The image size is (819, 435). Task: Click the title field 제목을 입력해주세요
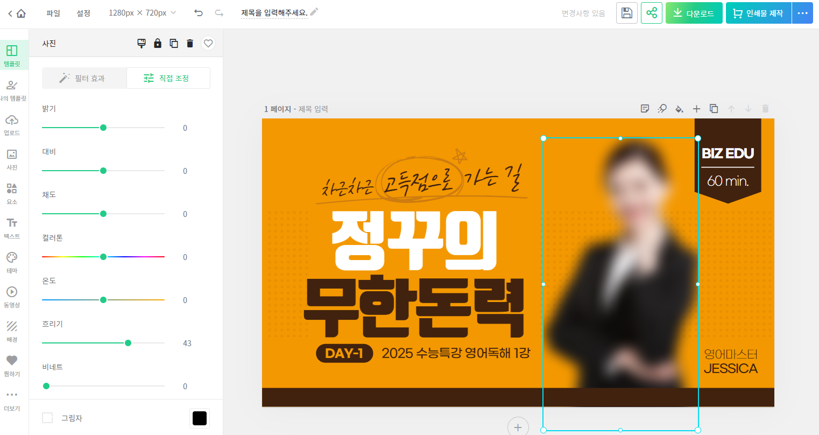(274, 13)
